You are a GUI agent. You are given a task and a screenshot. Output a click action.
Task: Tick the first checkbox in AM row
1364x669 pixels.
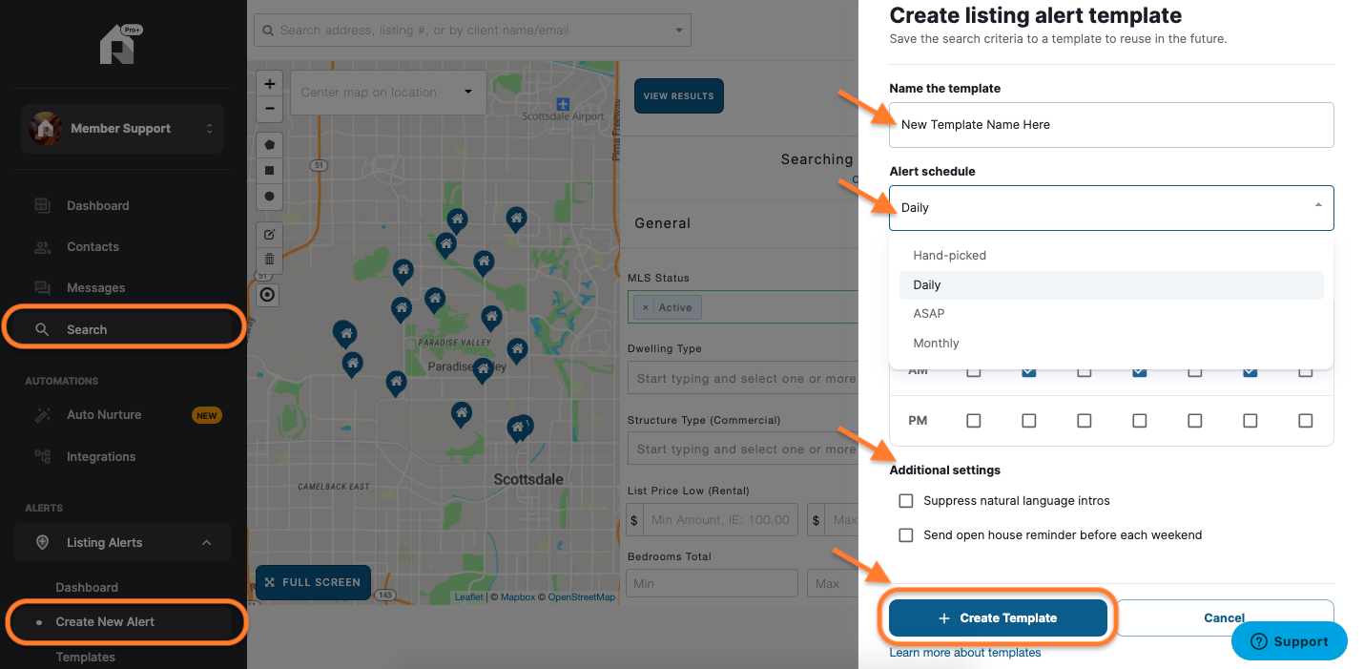coord(973,371)
